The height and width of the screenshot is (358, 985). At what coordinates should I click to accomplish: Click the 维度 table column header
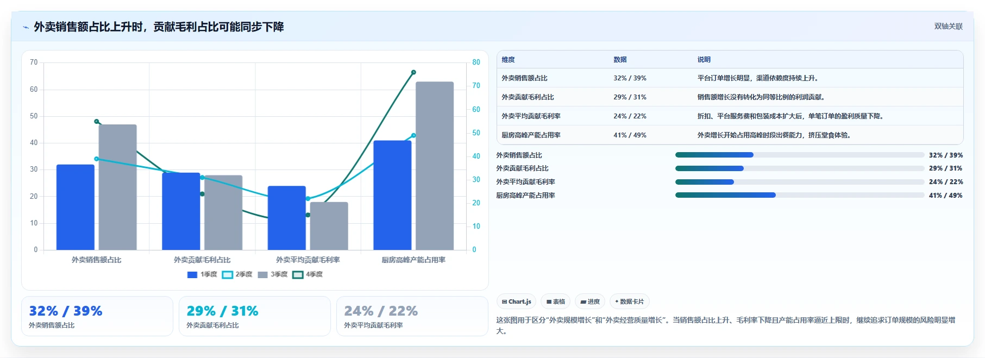[x=508, y=60]
